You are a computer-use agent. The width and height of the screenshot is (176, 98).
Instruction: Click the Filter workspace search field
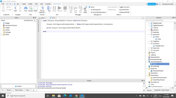click(x=160, y=20)
